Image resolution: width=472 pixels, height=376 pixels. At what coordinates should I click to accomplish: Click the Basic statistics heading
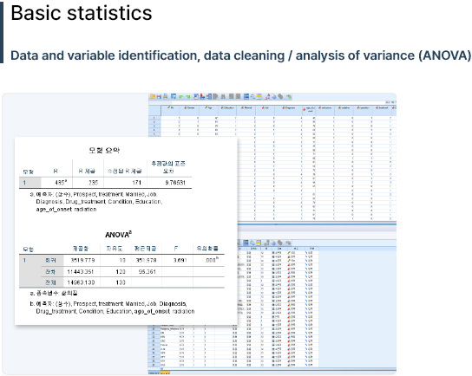82,13
